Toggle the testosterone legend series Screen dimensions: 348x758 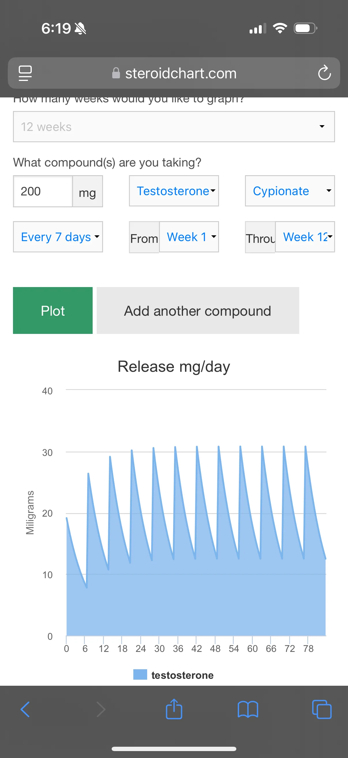[x=174, y=675]
